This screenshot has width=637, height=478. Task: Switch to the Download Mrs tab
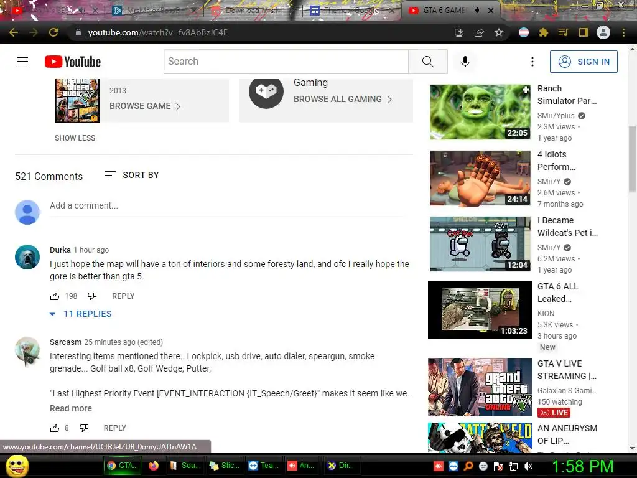click(x=251, y=10)
